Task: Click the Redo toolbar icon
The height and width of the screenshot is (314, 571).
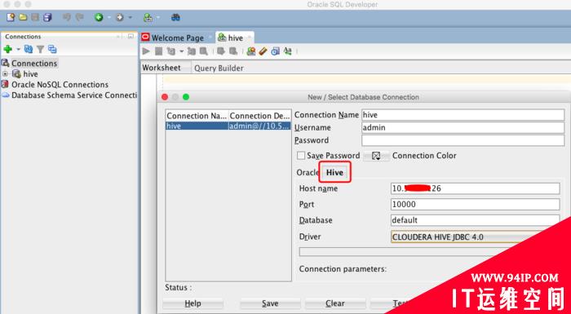Action: (79, 17)
